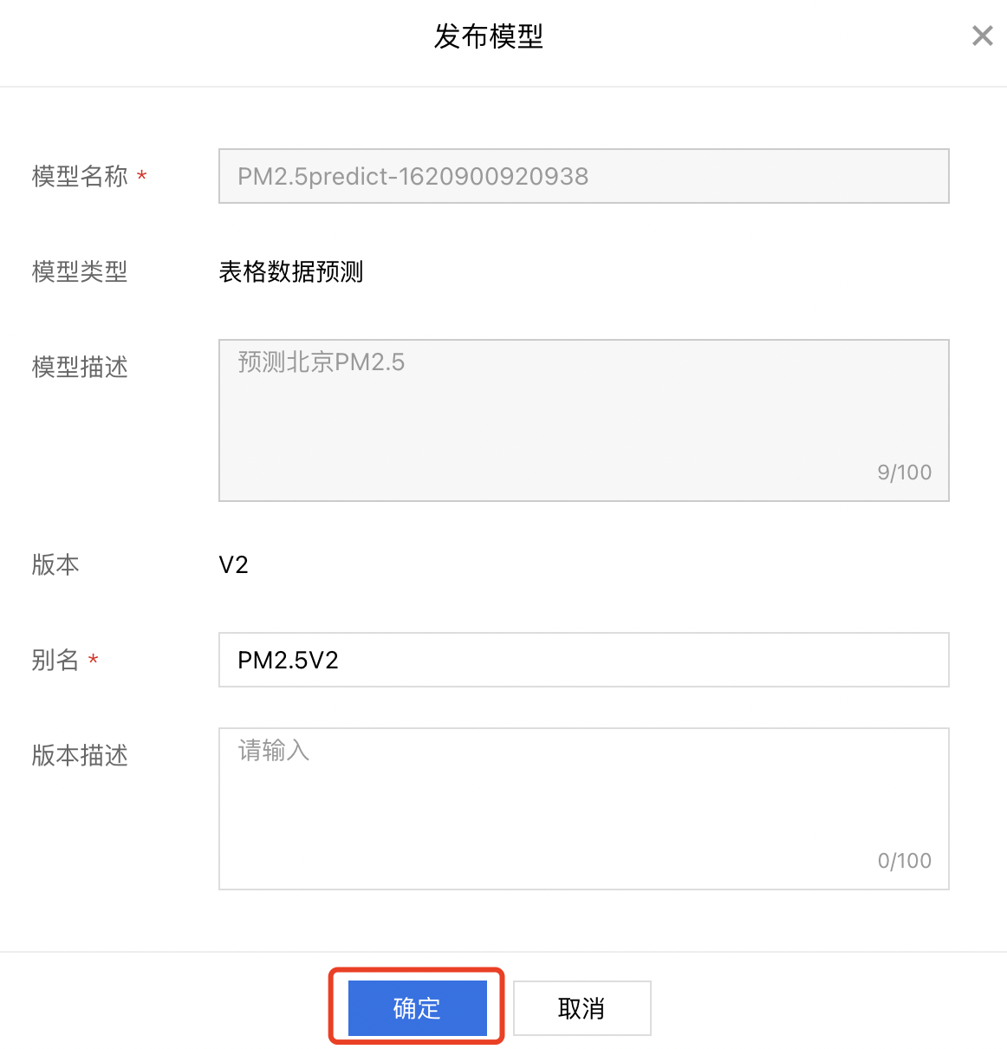Click the 别名 label

point(55,660)
